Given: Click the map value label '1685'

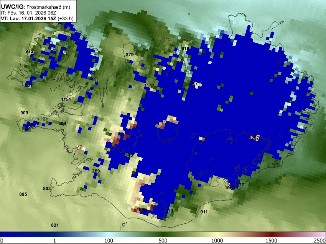Looking at the screenshot, I should [142, 209].
